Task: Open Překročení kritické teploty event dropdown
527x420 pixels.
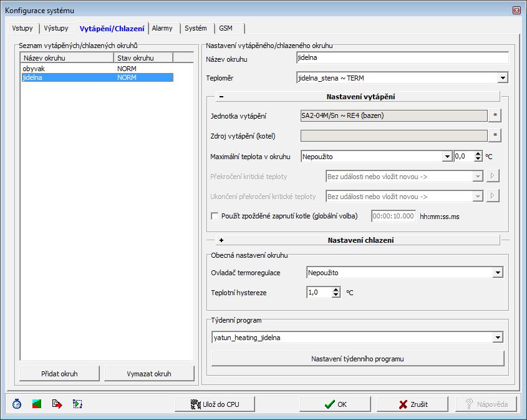Action: click(478, 176)
